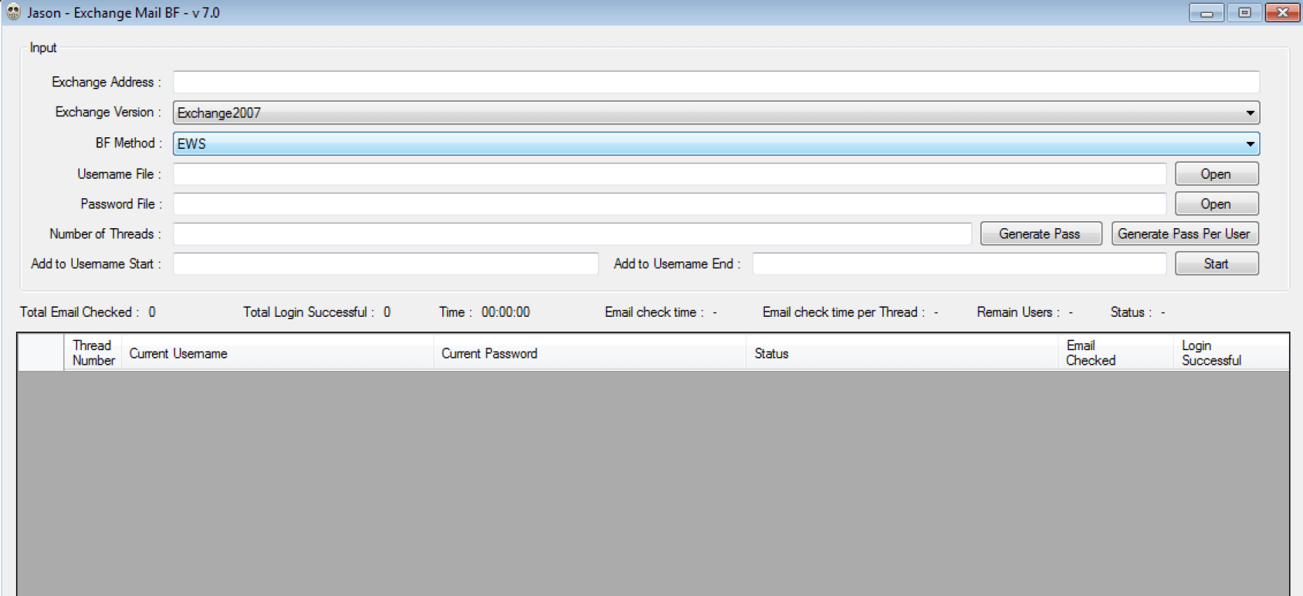
Task: Select the Current Password column header
Action: (589, 353)
